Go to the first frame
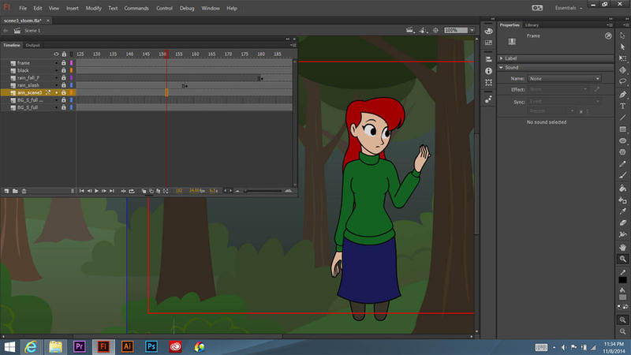 tap(82, 191)
